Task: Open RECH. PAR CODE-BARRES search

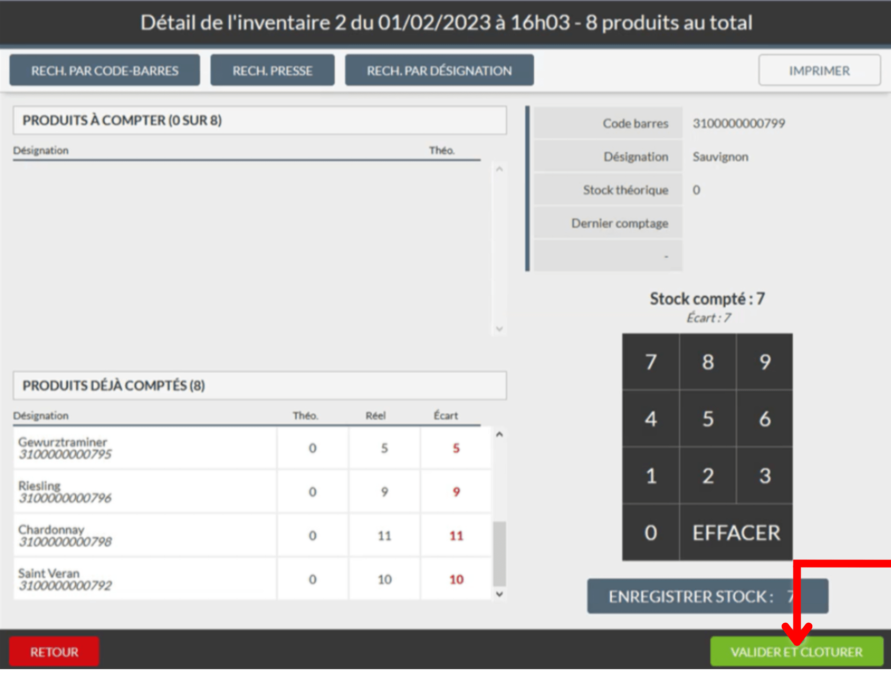Action: (105, 70)
